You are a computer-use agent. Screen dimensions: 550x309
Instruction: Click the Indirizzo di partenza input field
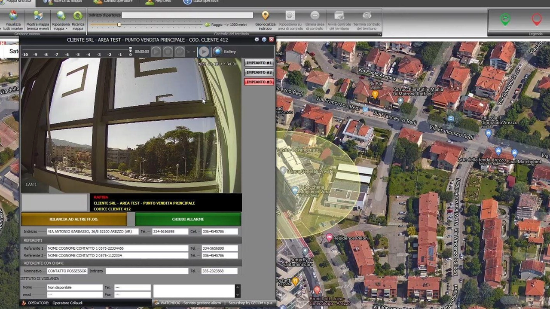(187, 15)
